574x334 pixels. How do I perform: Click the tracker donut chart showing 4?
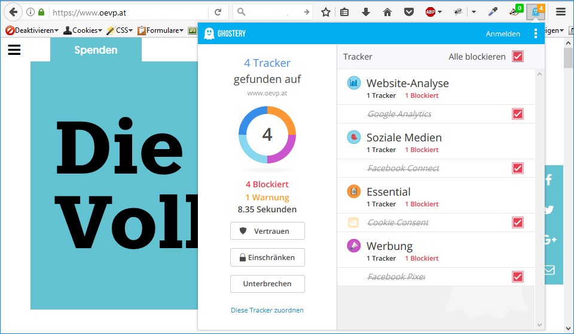(267, 135)
